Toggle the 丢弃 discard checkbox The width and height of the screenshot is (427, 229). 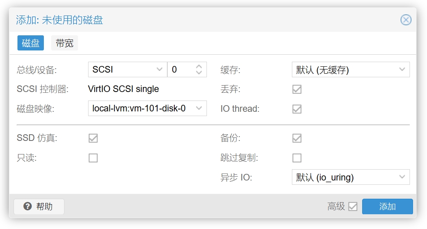[x=297, y=89]
